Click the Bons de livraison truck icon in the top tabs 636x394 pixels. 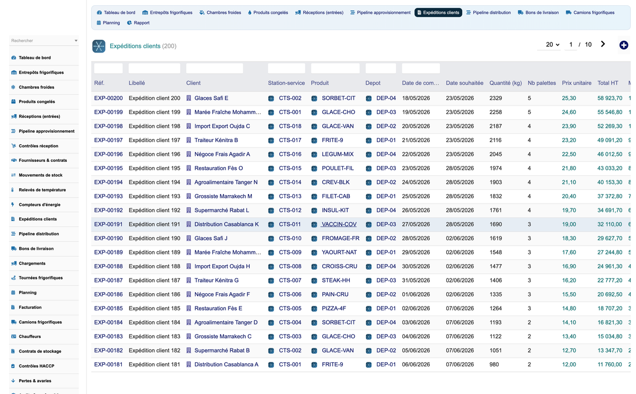(x=520, y=13)
